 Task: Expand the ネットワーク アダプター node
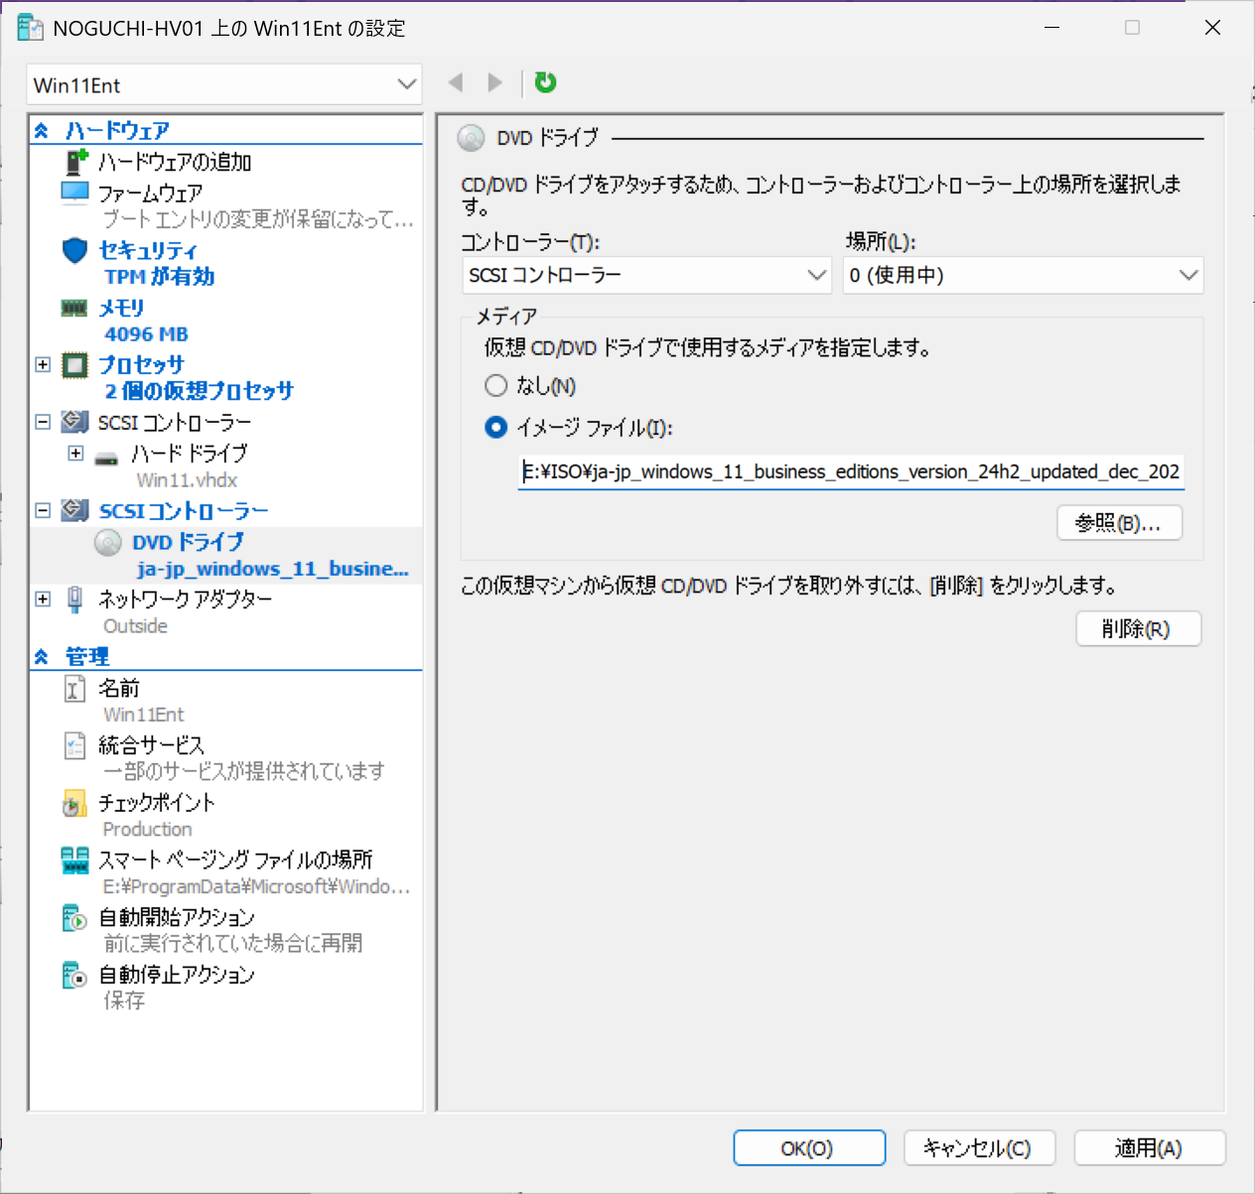click(43, 598)
